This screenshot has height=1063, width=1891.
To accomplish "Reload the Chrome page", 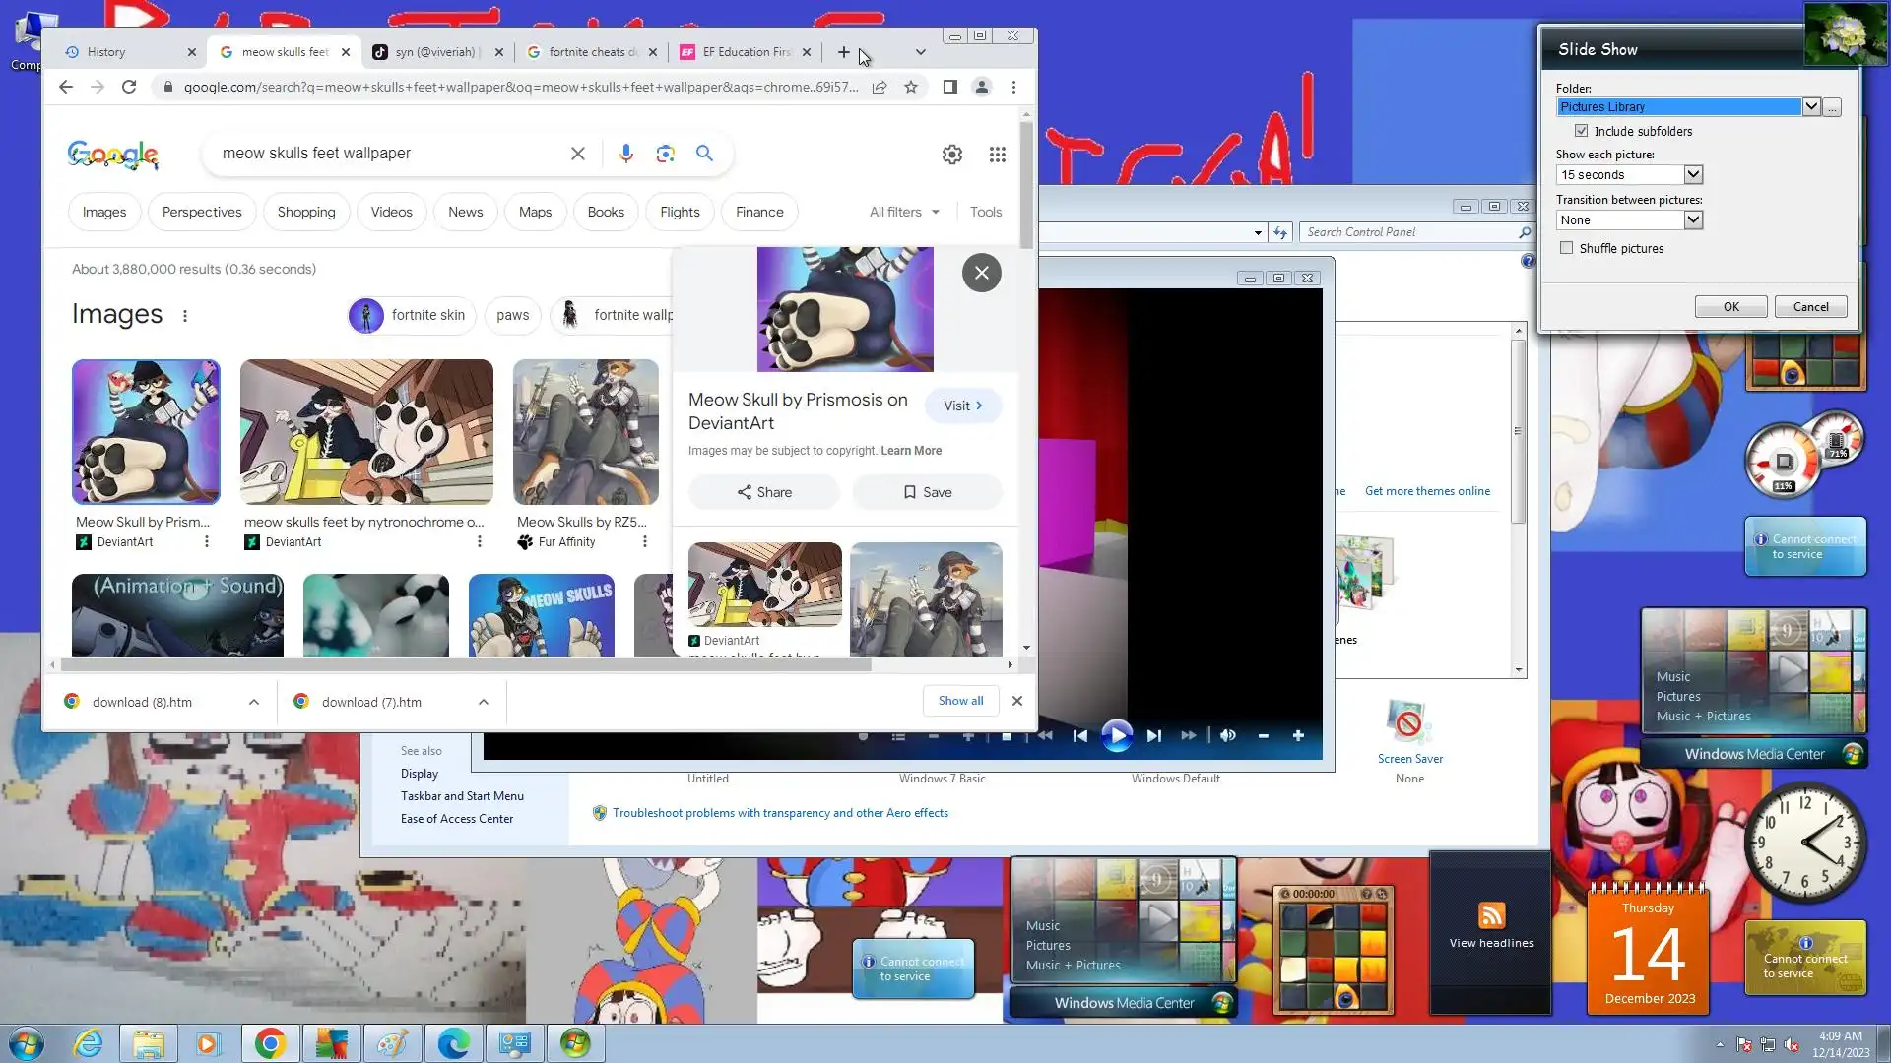I will pos(129,87).
